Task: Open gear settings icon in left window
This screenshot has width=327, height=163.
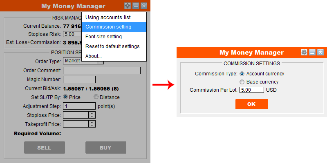Action: click(128, 6)
